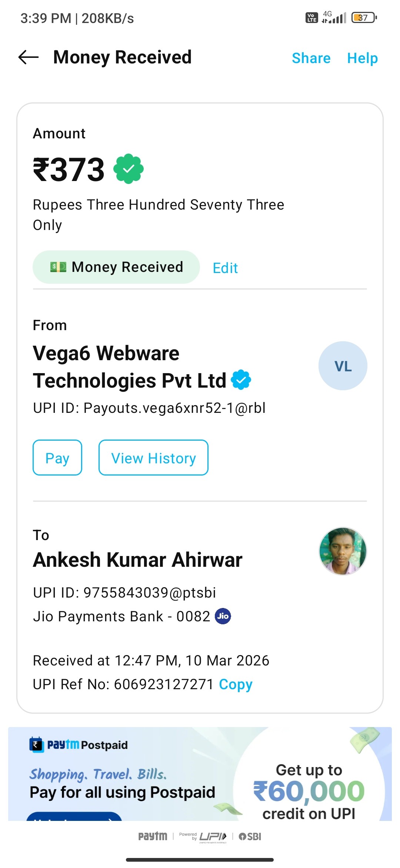Open Help for this transaction
This screenshot has height=868, width=400.
(362, 58)
